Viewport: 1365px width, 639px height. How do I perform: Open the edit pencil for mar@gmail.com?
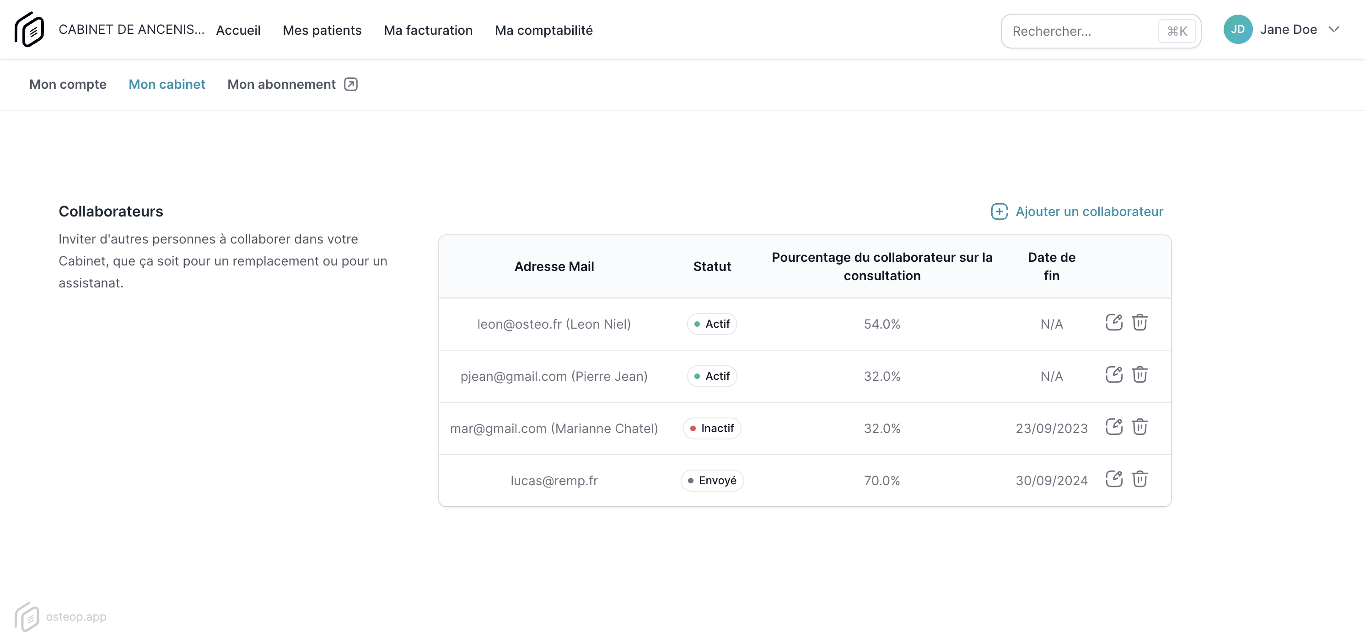(1114, 426)
